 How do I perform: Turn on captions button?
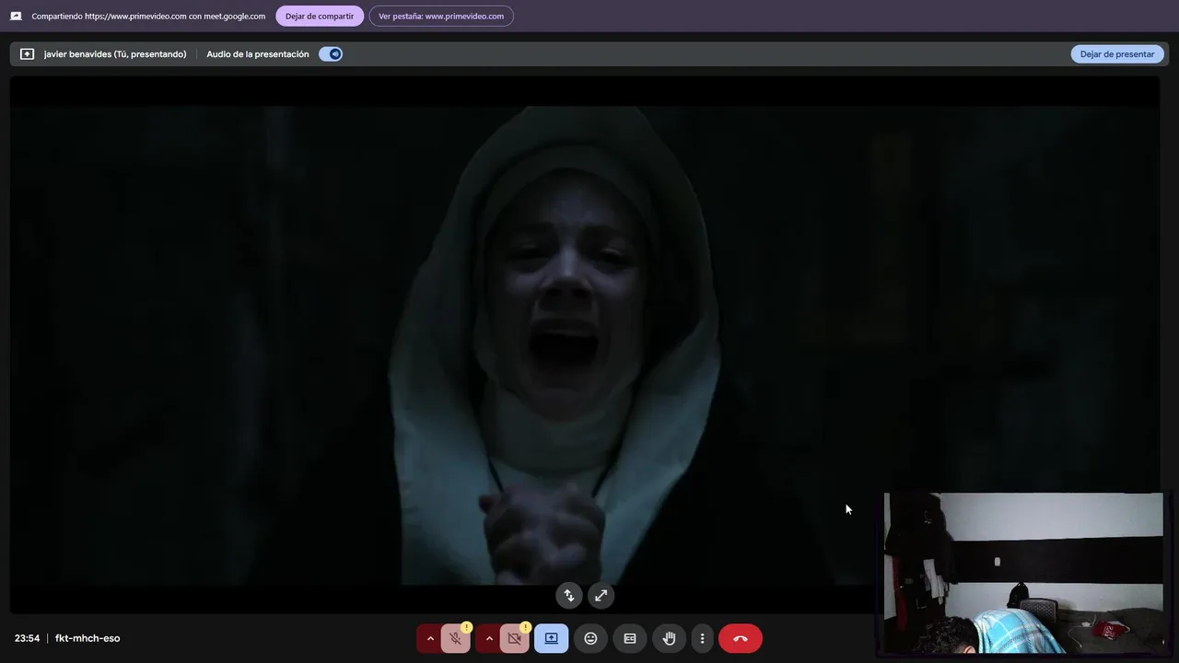630,638
